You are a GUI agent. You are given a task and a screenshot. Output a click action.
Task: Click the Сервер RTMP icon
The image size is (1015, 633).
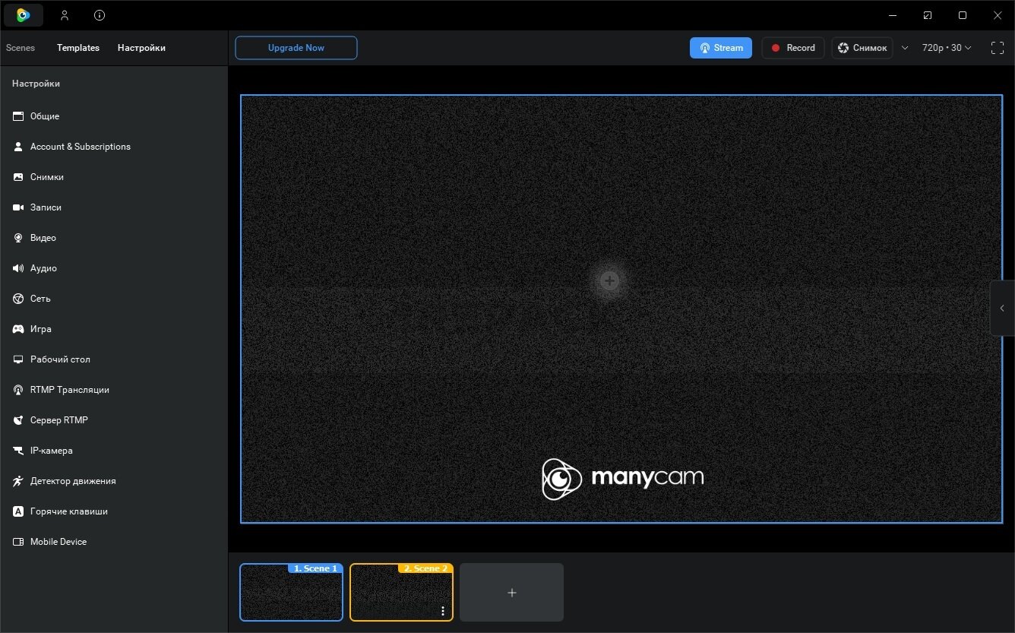18,420
